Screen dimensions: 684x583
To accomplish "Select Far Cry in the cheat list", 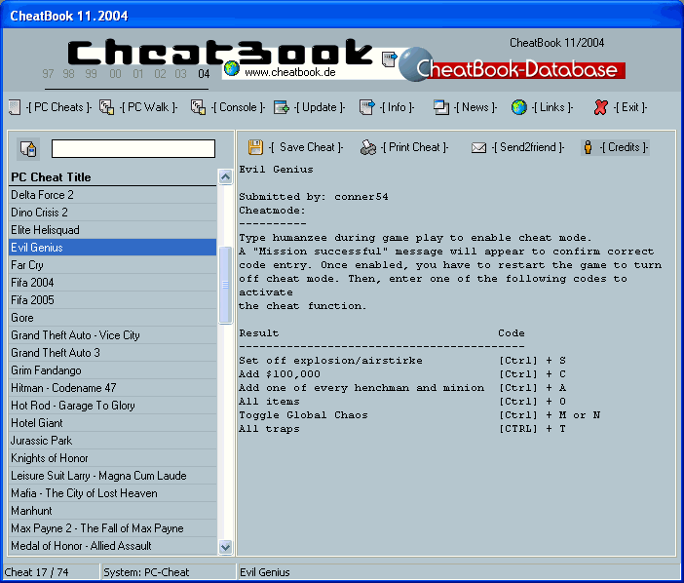I will coord(27,265).
